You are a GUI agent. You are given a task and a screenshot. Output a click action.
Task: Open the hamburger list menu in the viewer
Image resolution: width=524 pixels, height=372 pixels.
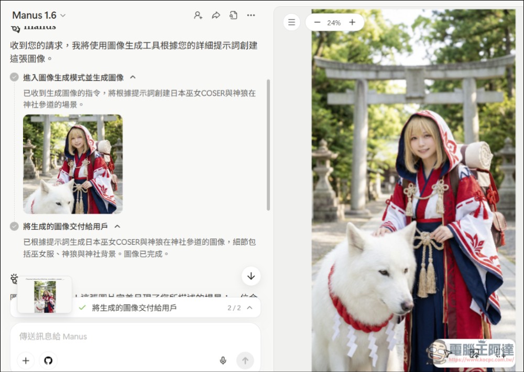pos(291,22)
